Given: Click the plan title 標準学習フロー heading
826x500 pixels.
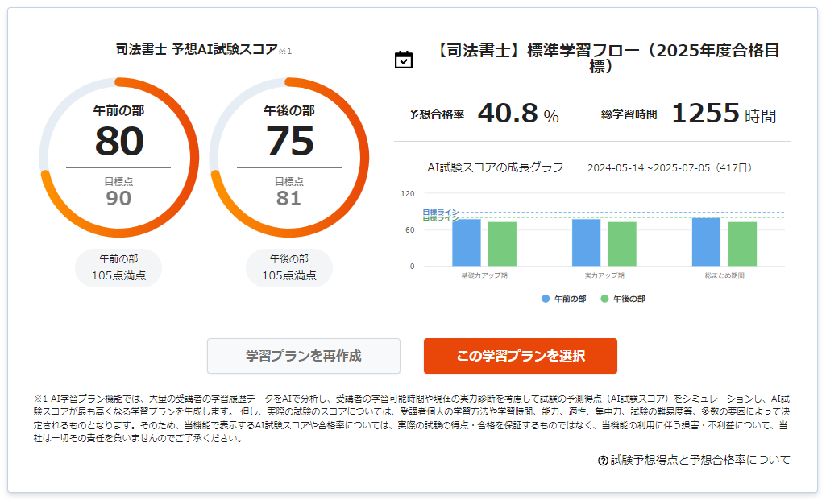Looking at the screenshot, I should (607, 58).
